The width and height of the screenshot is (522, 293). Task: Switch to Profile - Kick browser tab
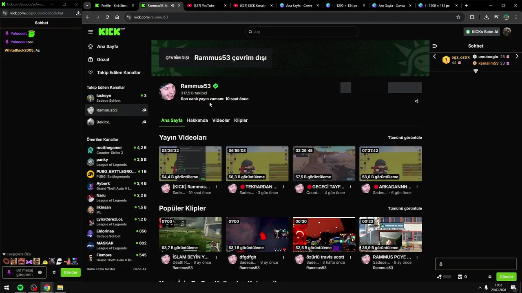(115, 6)
